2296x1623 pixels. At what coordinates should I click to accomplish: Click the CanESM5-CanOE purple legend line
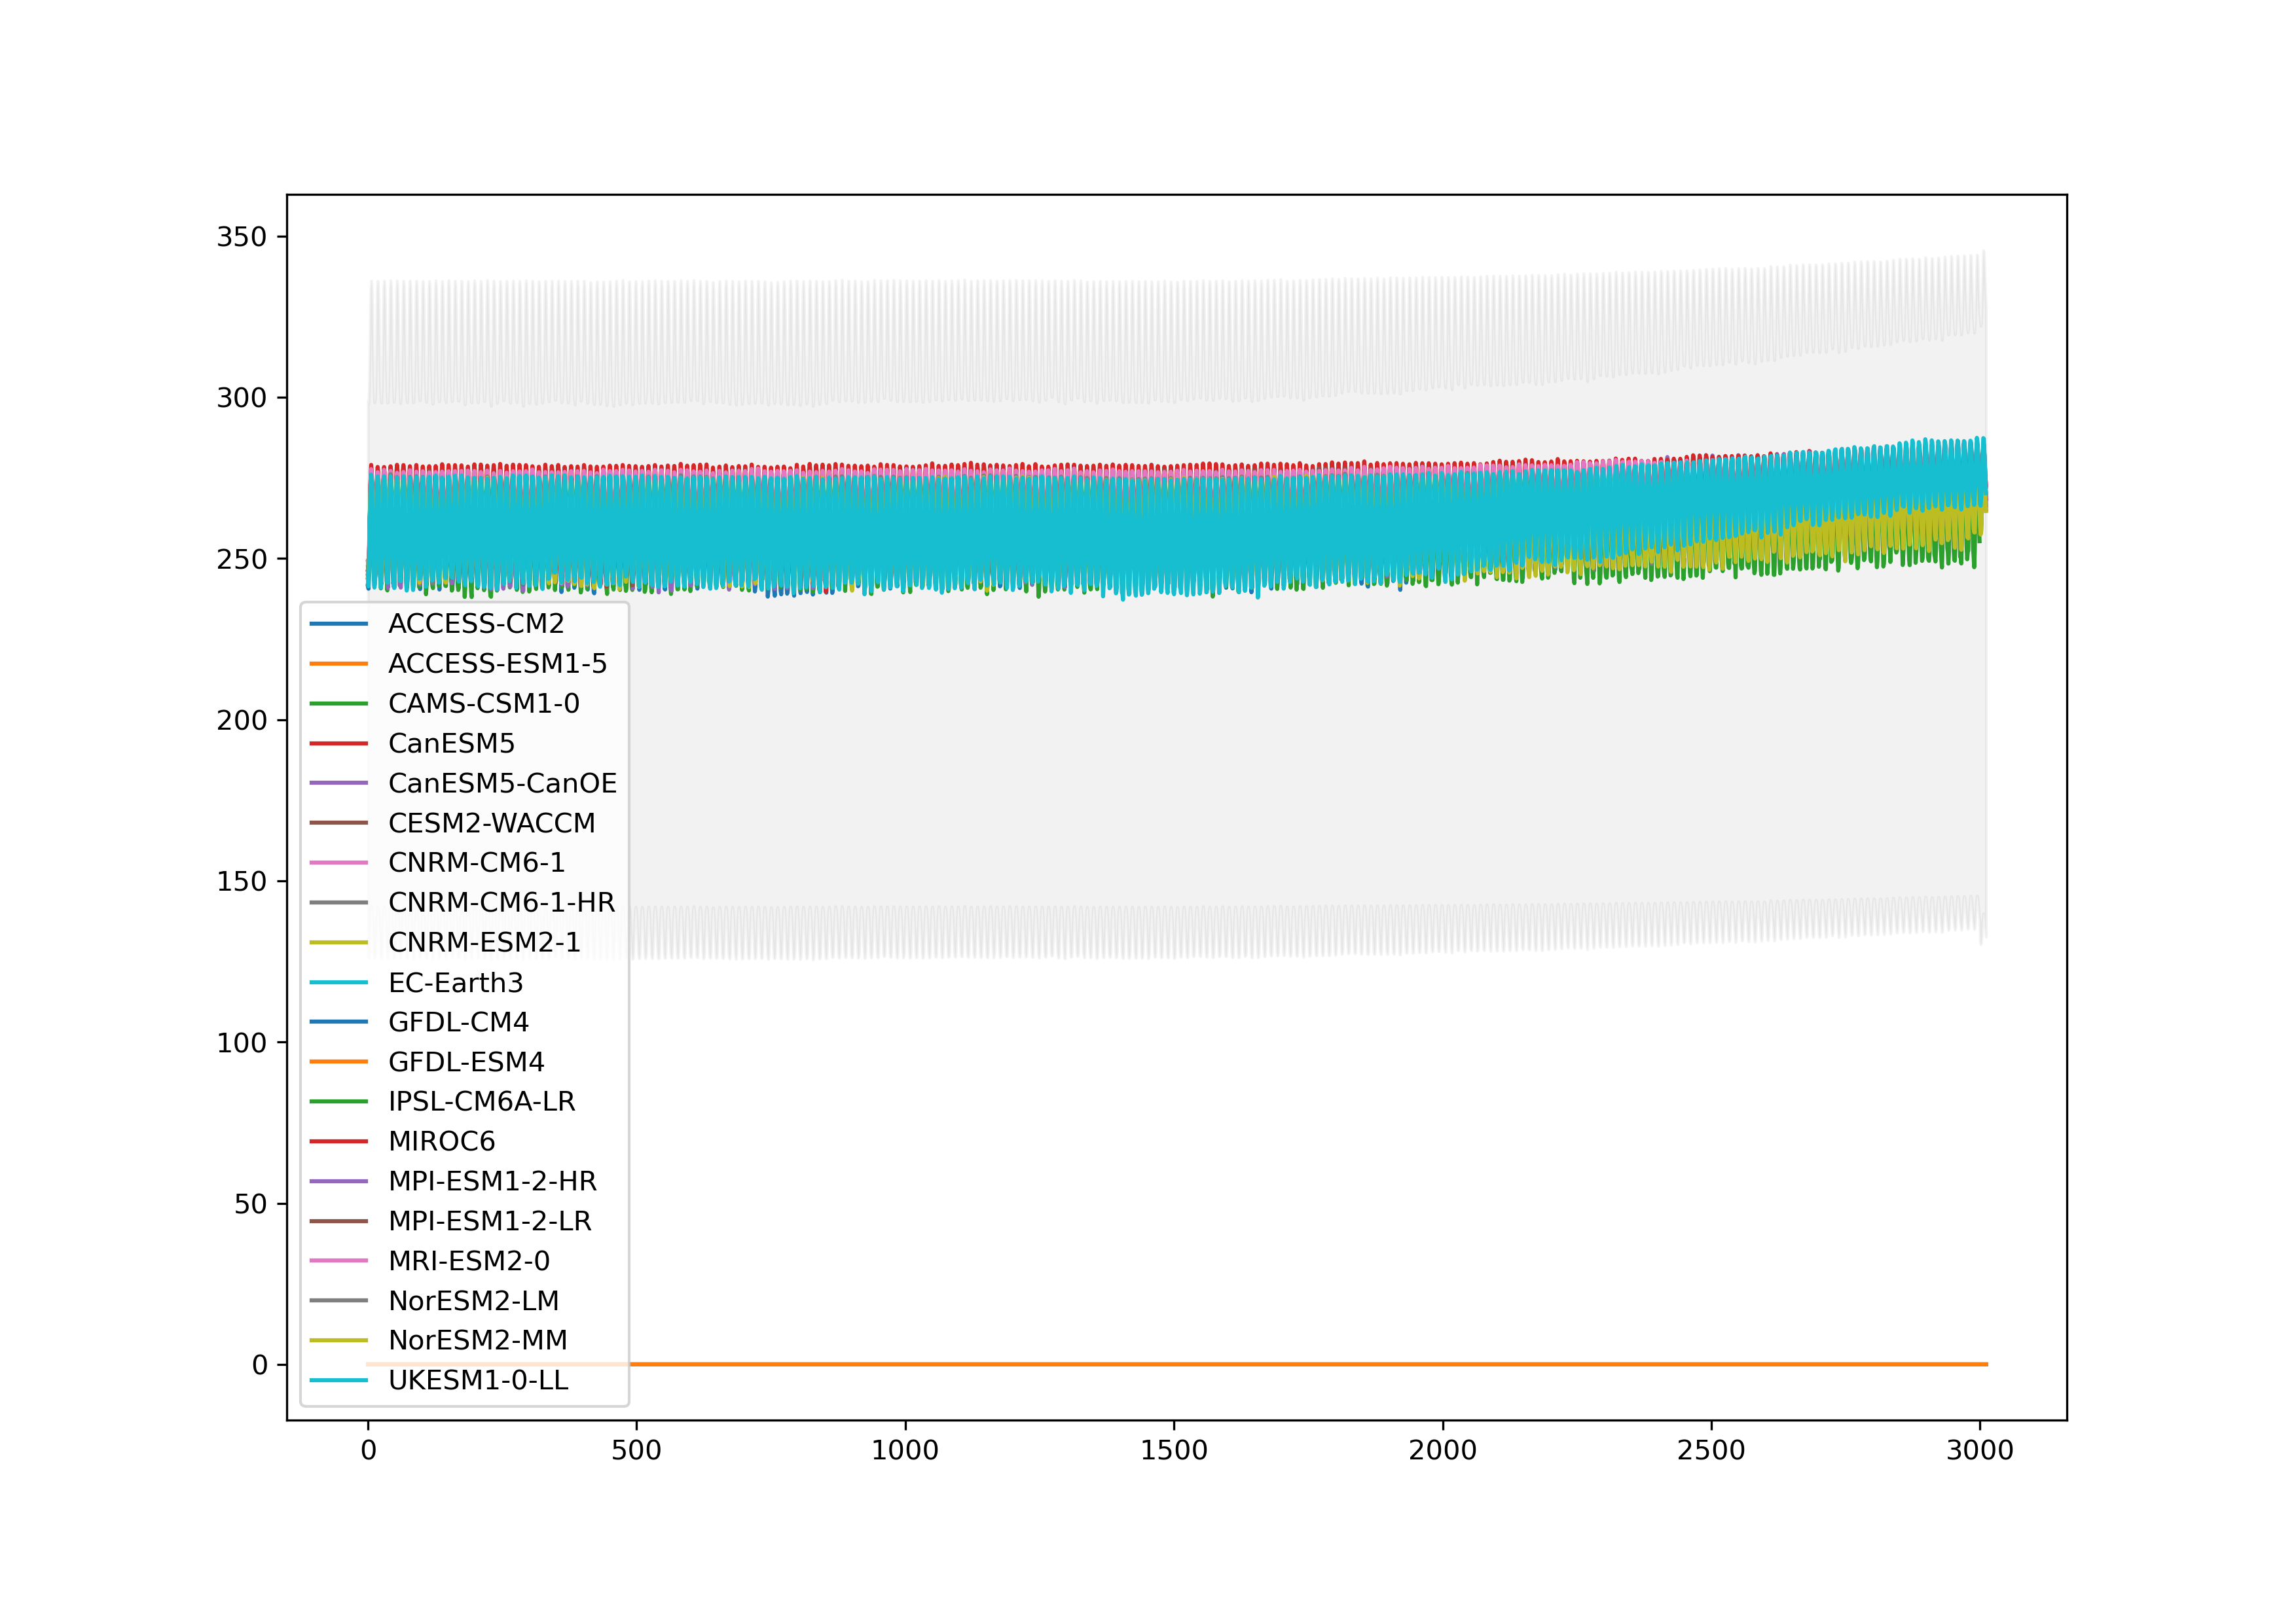pos(339,783)
